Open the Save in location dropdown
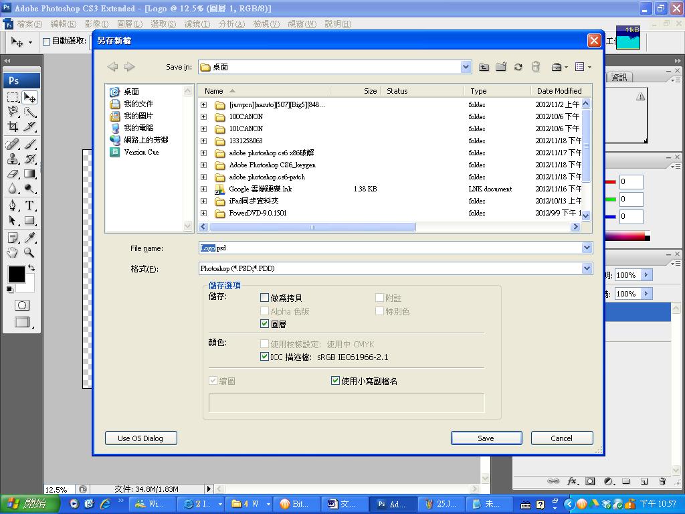 [466, 67]
